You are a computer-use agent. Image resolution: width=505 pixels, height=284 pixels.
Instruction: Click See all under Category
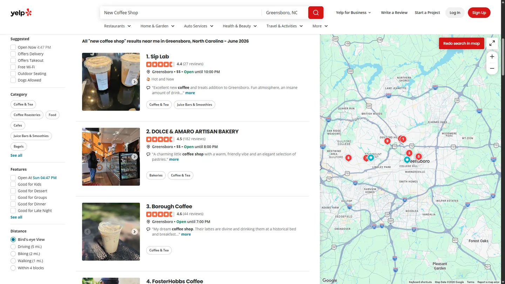(16, 155)
